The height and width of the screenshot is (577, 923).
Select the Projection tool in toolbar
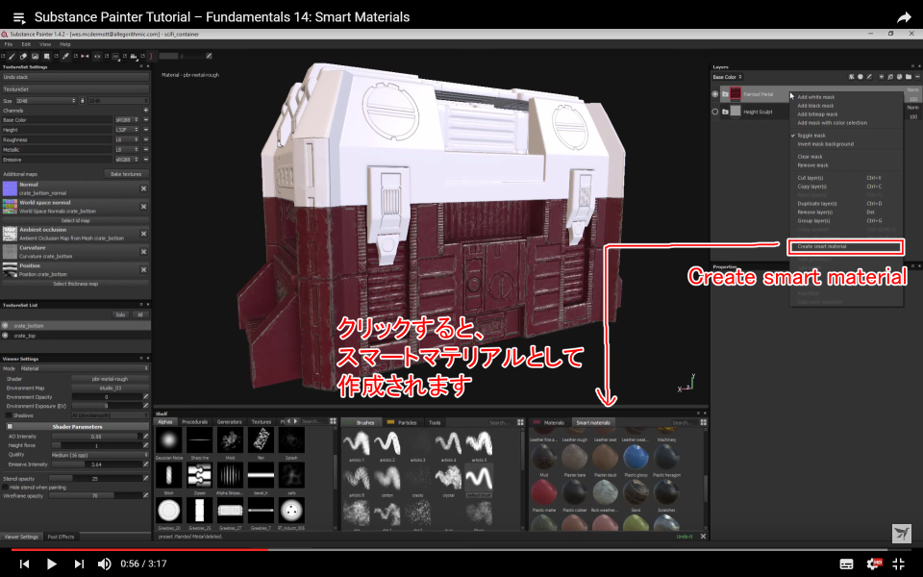(35, 56)
